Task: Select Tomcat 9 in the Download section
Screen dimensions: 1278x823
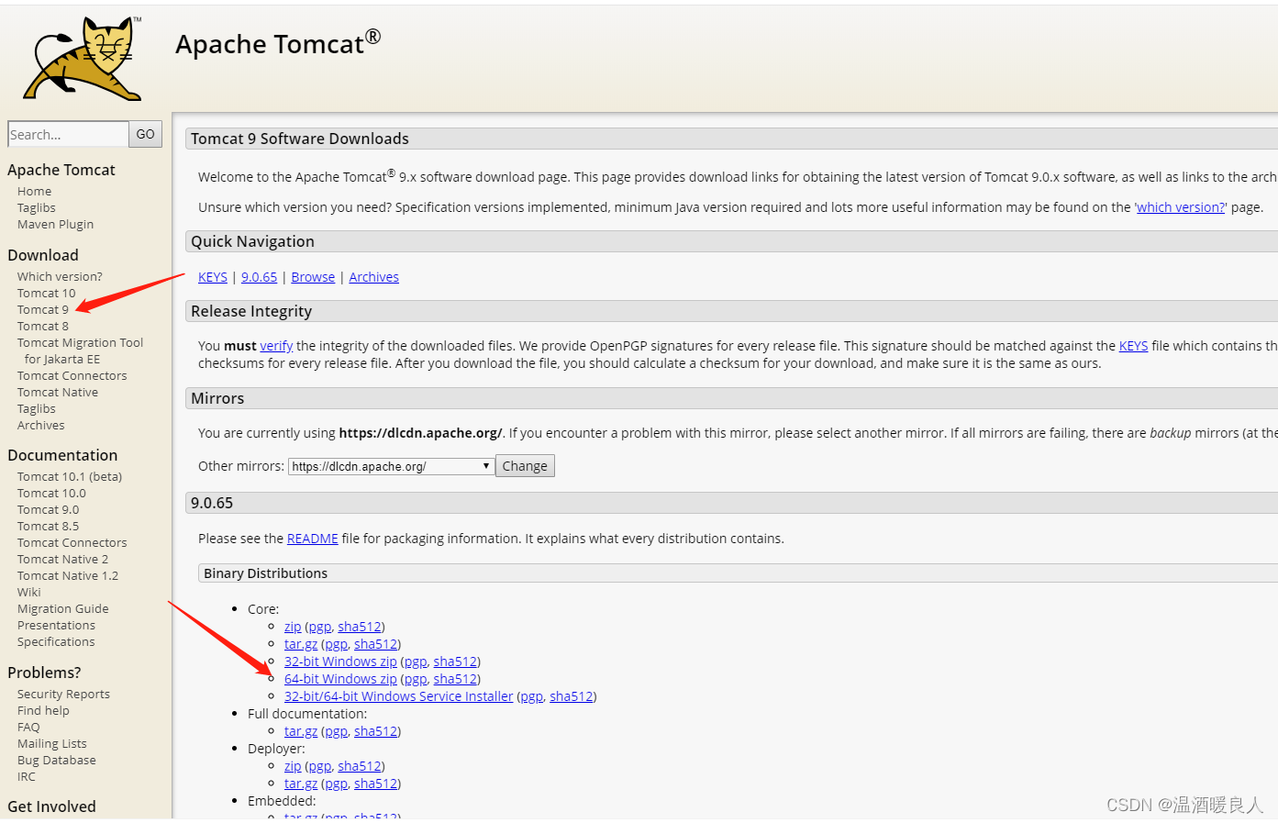Action: click(43, 310)
